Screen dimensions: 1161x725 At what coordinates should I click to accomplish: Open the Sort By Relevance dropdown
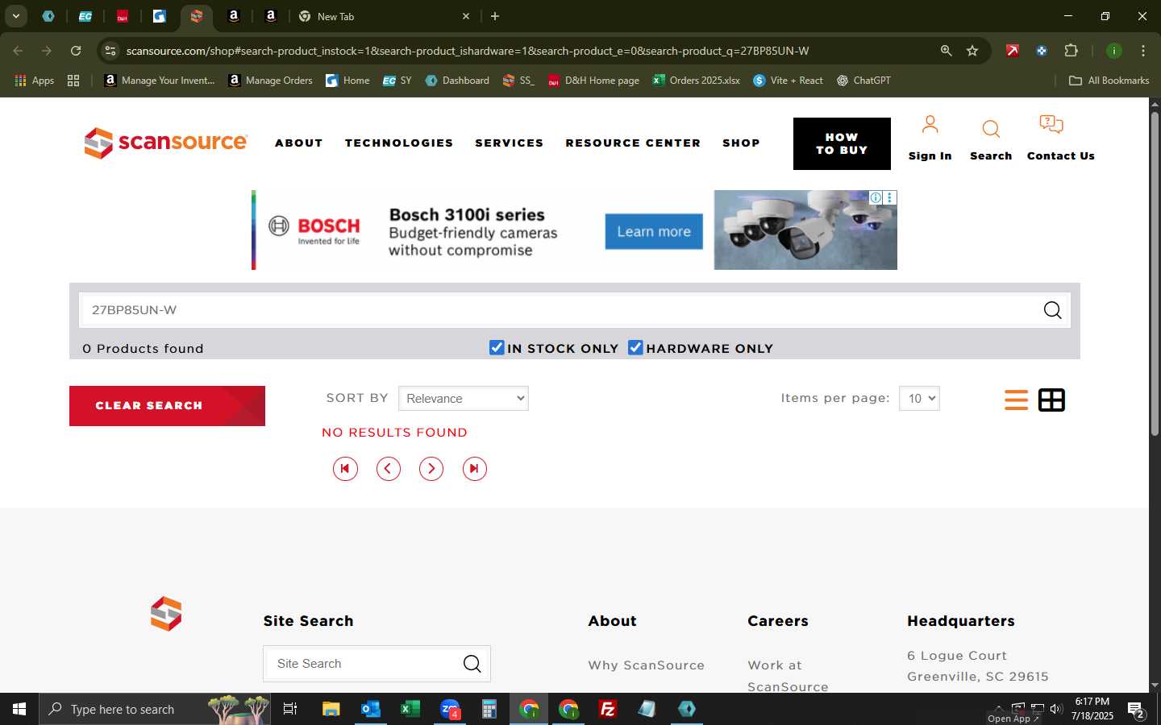click(464, 398)
